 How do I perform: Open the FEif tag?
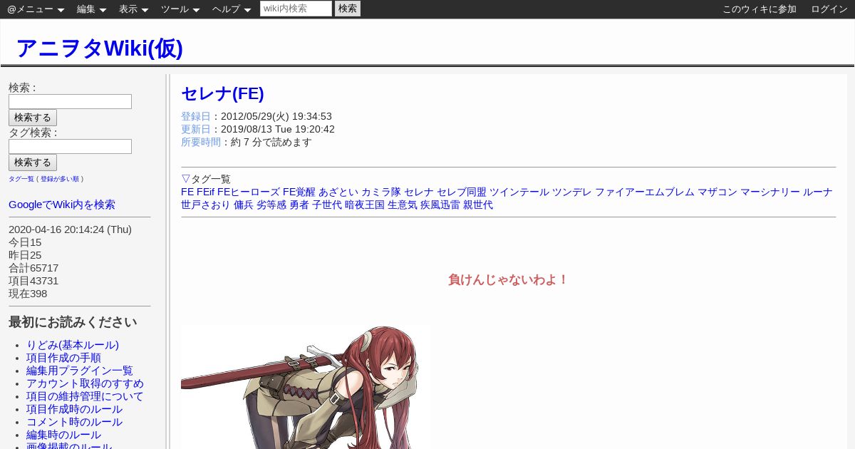point(205,192)
